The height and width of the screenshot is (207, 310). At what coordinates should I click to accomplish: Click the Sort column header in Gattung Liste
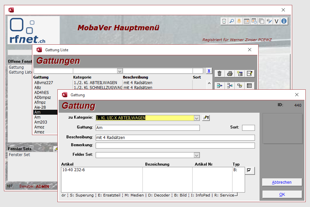(197, 77)
